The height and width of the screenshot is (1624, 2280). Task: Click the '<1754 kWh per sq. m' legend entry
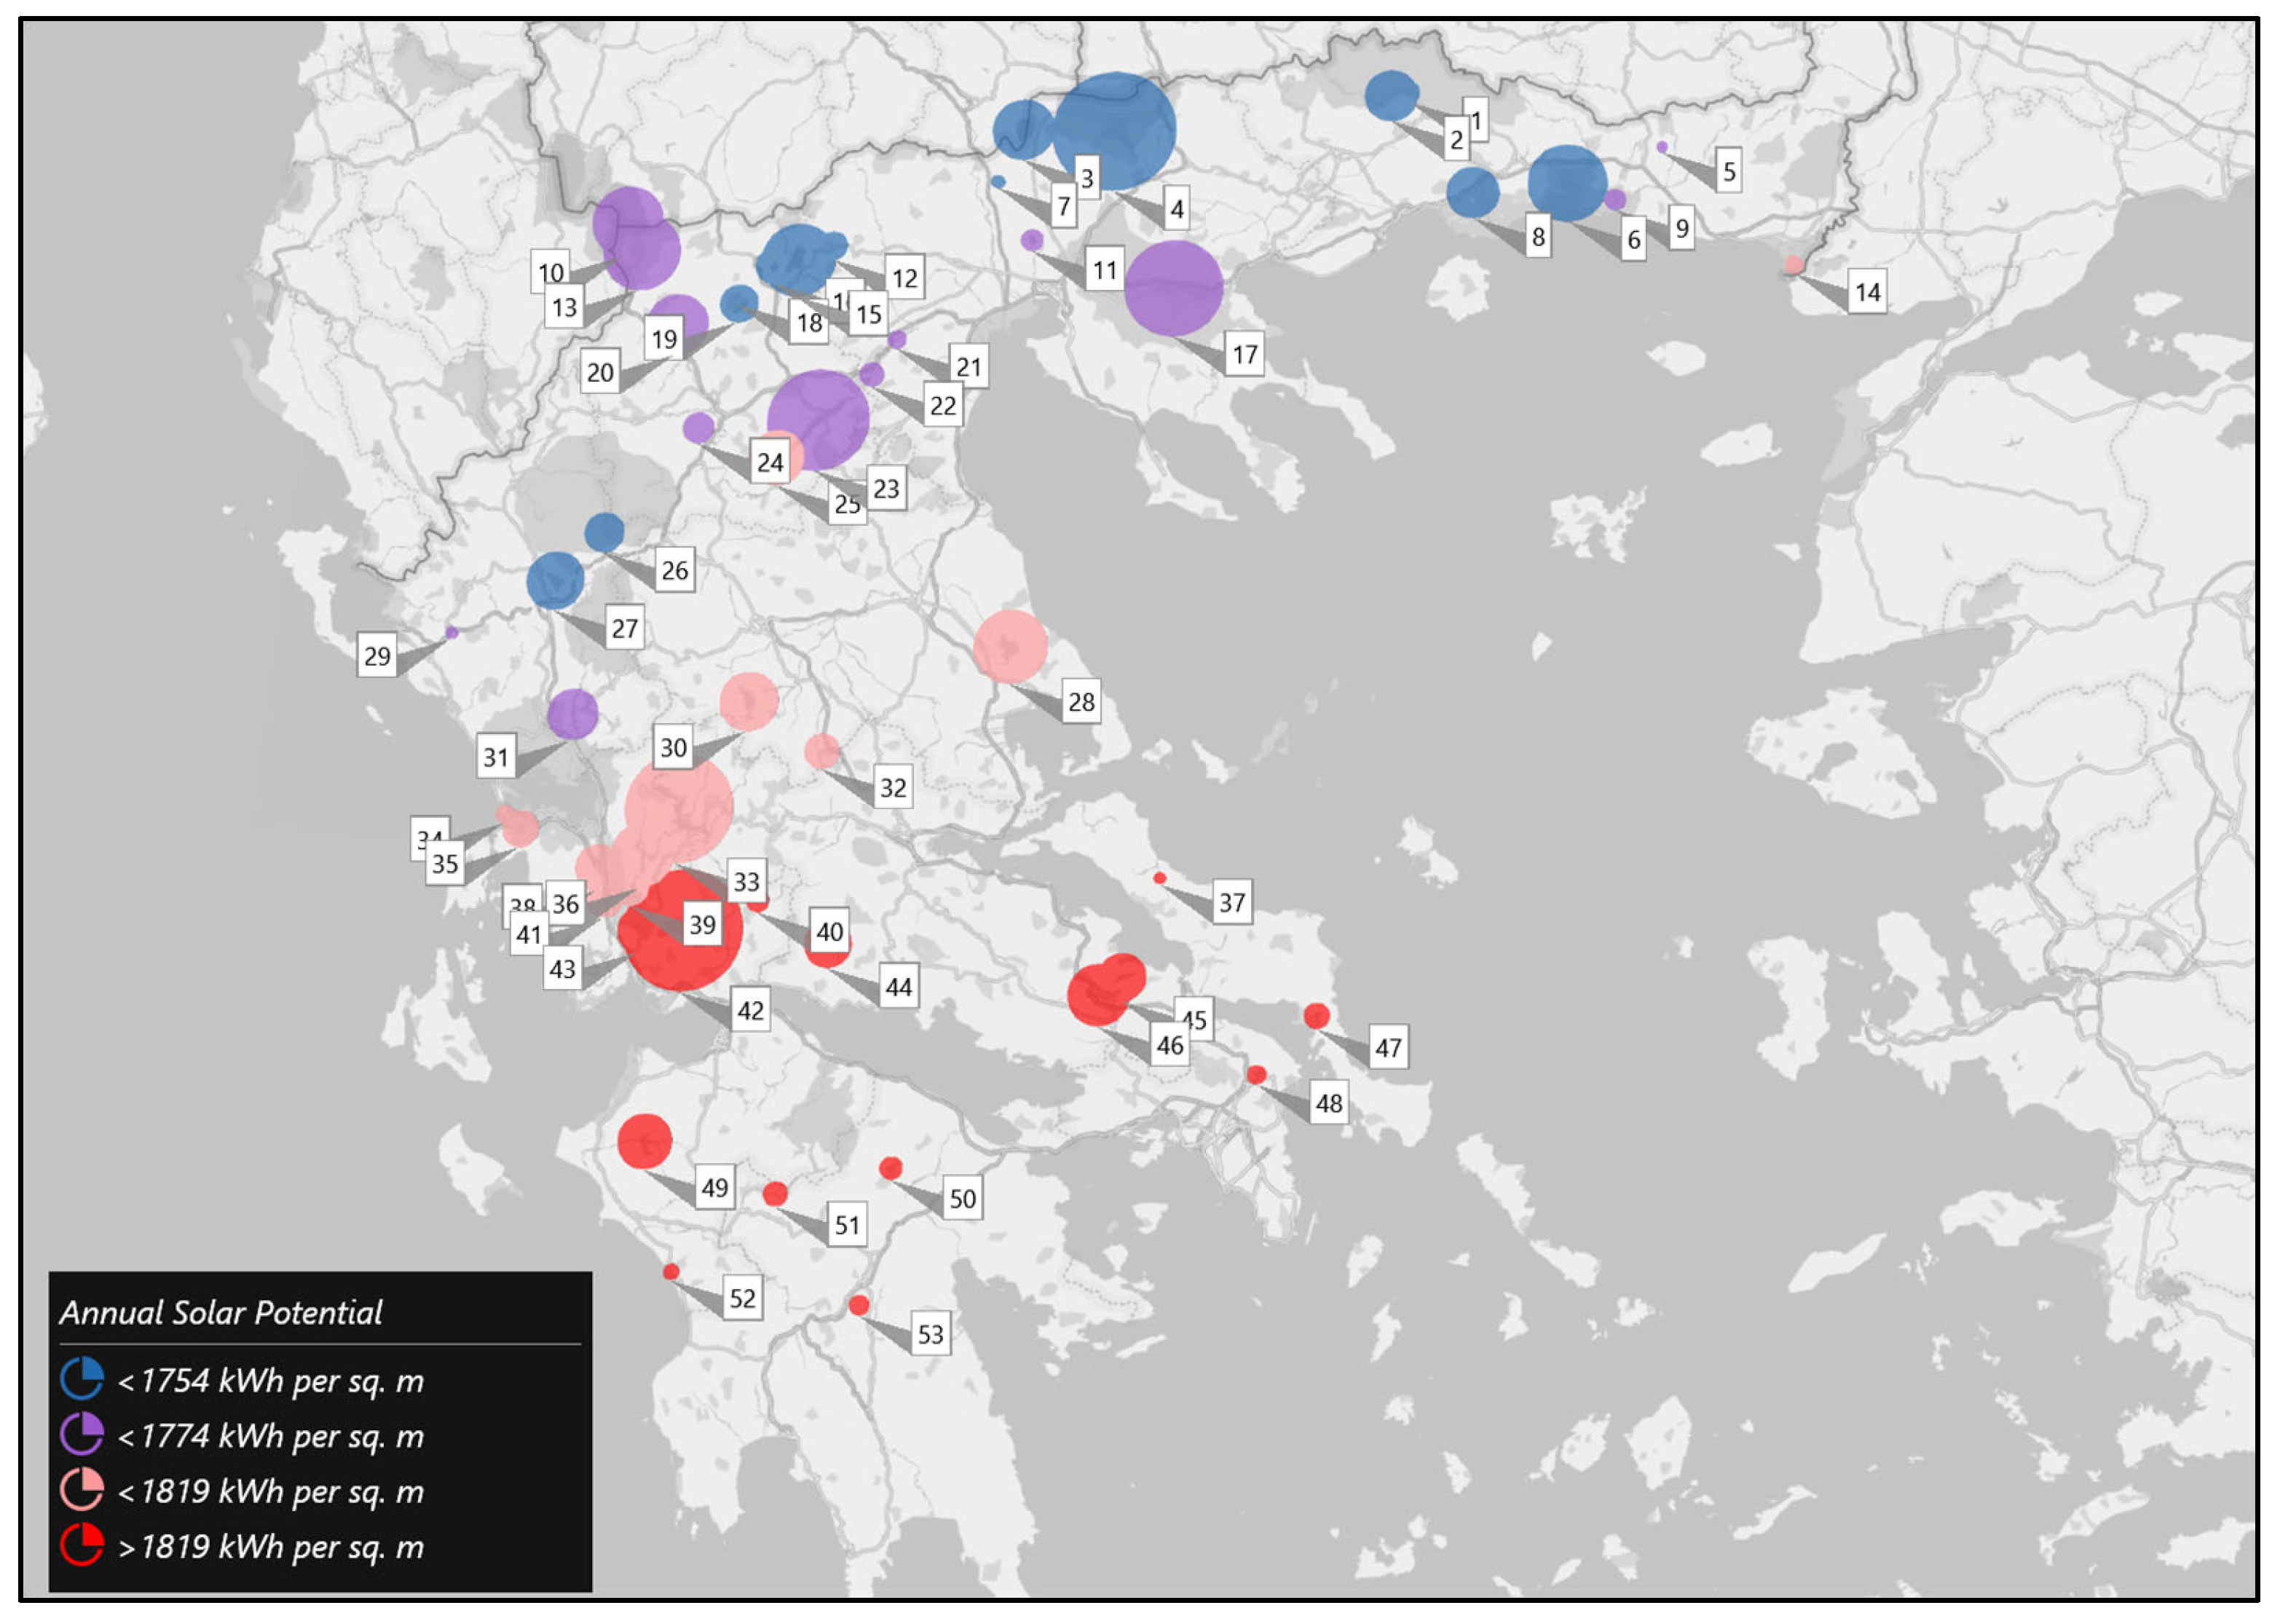tap(271, 1381)
